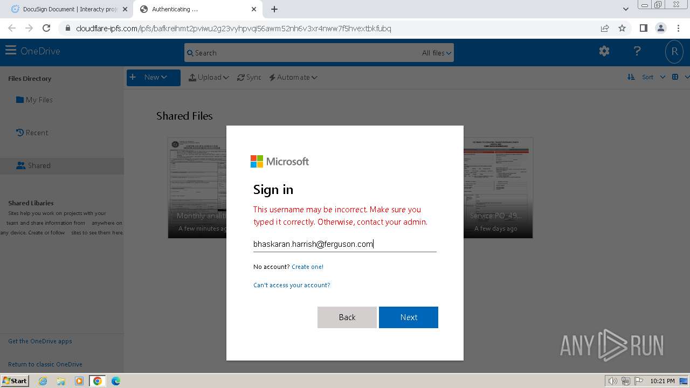
Task: Click the email address input field
Action: (345, 244)
